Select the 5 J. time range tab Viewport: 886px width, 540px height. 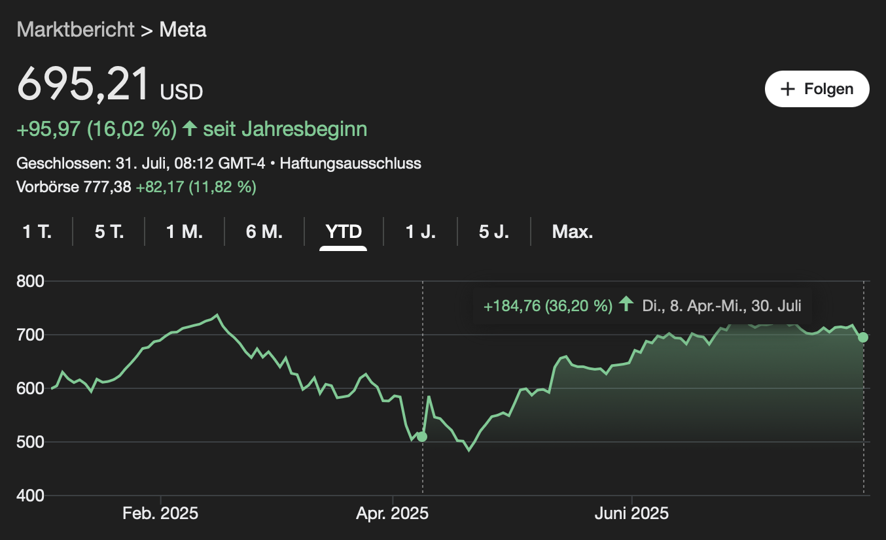point(494,231)
